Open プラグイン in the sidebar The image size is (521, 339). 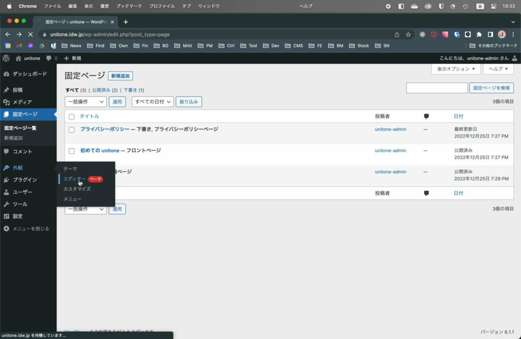pos(24,180)
